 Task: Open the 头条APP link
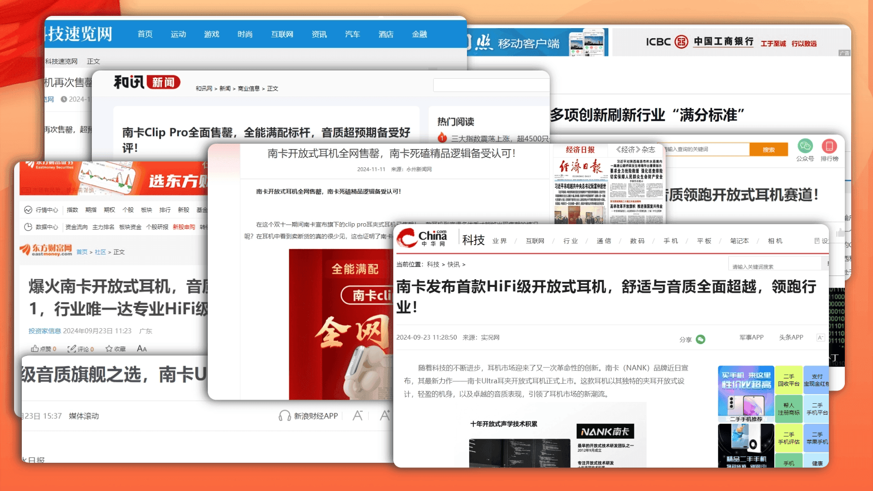click(x=791, y=337)
